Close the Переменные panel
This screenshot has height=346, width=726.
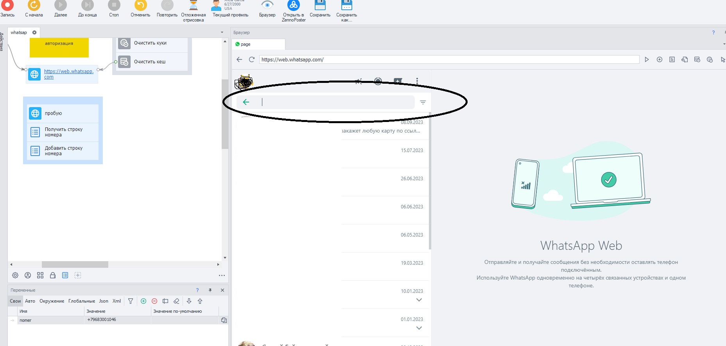tap(222, 290)
